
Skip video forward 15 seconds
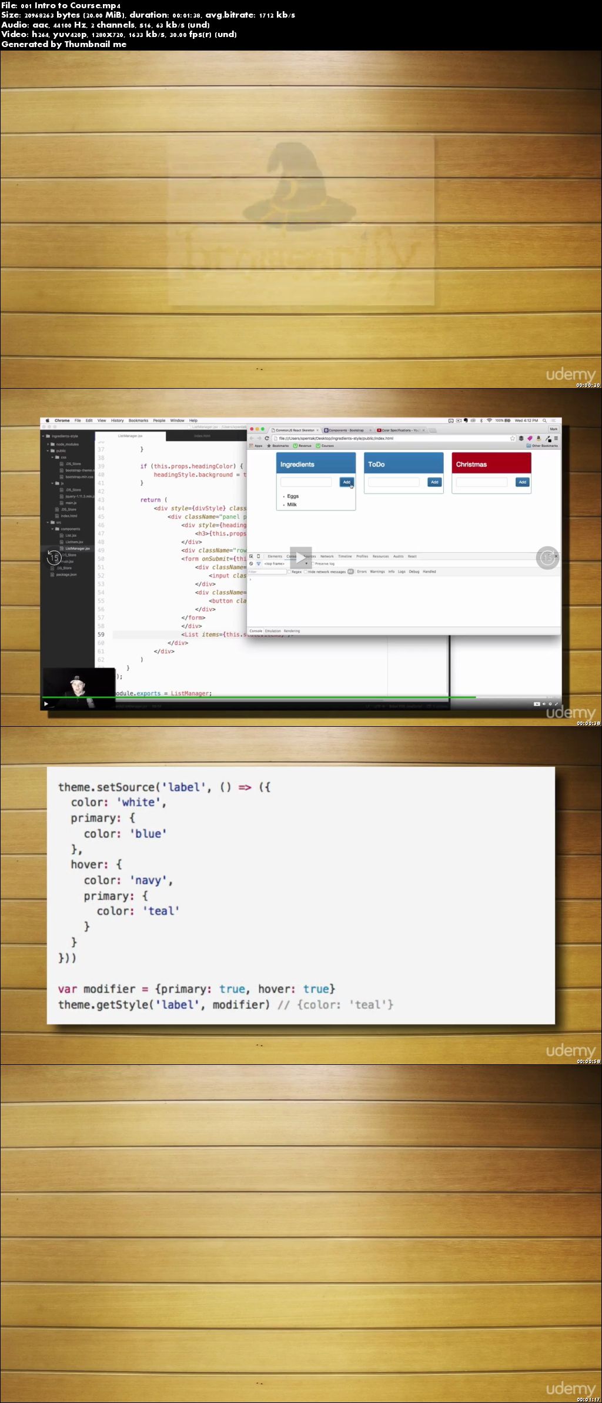point(547,557)
